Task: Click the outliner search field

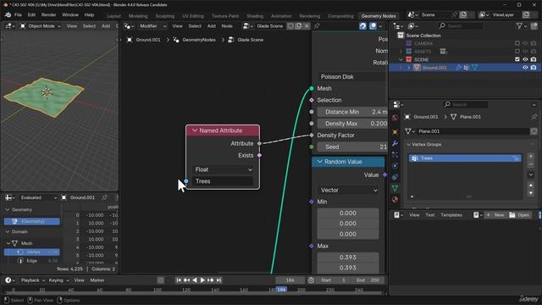Action: [x=461, y=26]
